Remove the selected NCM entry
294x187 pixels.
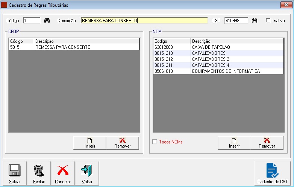(267, 143)
